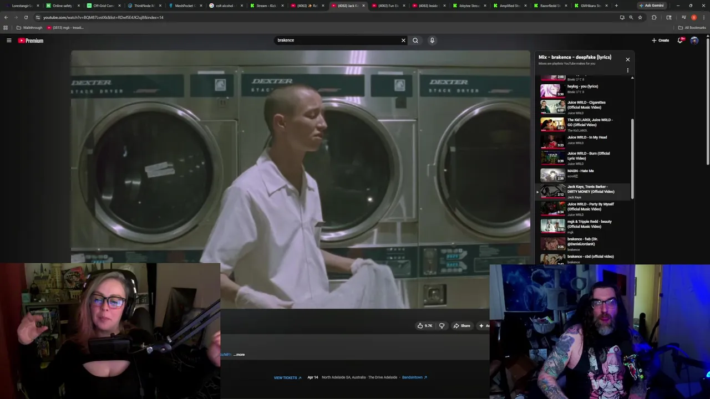Click the Create button
Image resolution: width=710 pixels, height=399 pixels.
[660, 40]
